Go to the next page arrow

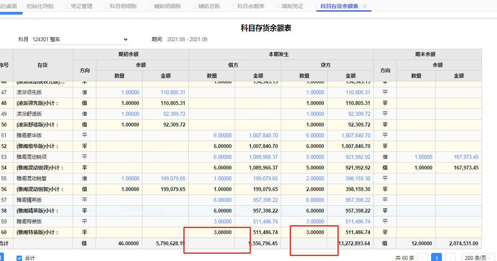click(450, 258)
